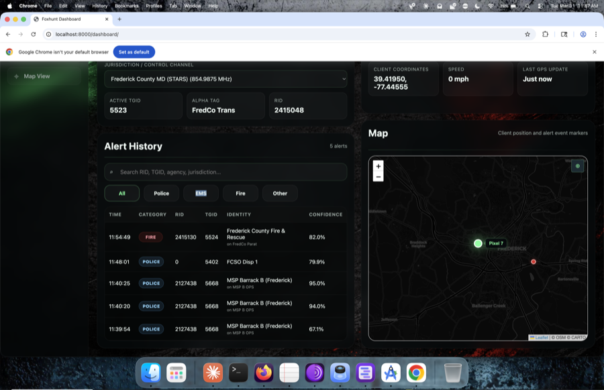The image size is (604, 390).
Task: Select the EMS alert filter
Action: pos(200,193)
